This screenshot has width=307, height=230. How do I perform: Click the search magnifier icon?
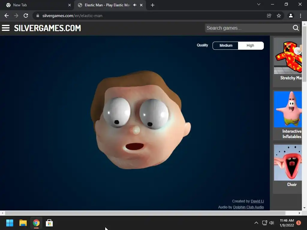point(296,28)
